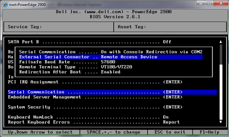Click the 'SPACE,+,- to change' hint

coord(114,132)
